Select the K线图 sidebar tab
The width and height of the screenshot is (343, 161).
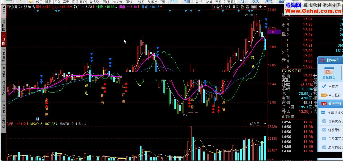pos(4,40)
